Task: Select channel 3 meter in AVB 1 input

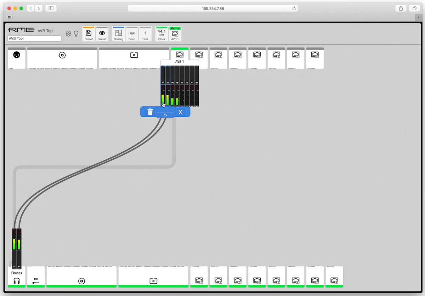Action: [172, 86]
